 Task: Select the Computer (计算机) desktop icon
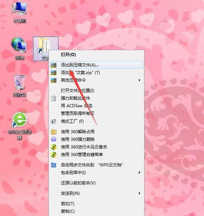20,12
